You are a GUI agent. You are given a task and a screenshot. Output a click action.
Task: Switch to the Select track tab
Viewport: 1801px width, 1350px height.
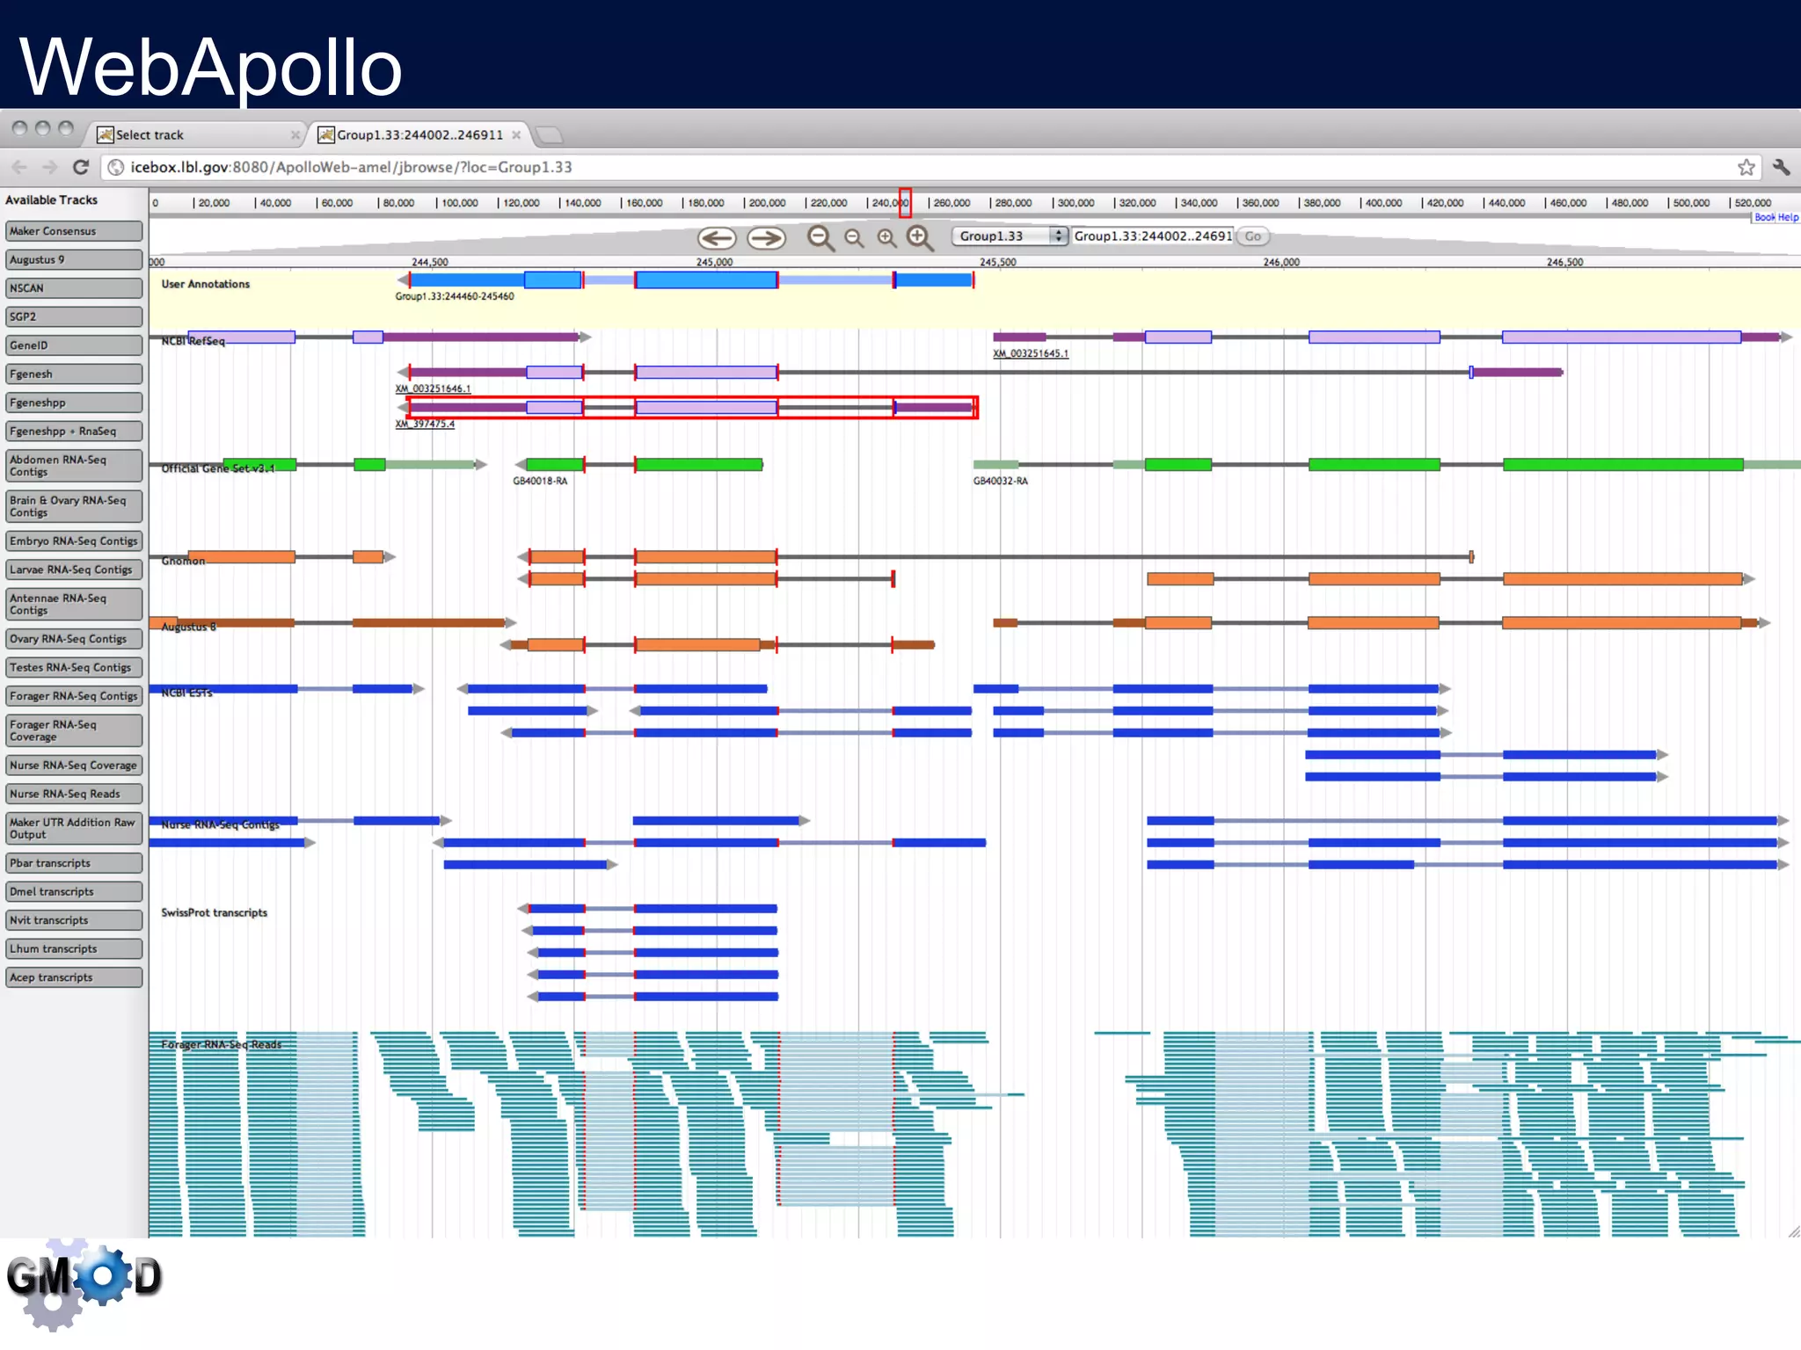pos(198,134)
